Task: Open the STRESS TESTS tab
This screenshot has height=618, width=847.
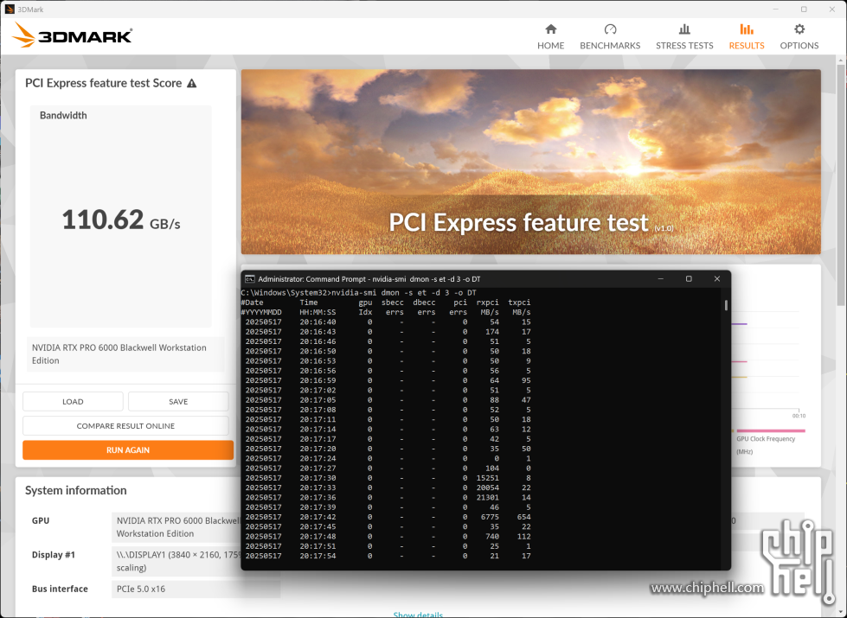Action: pyautogui.click(x=684, y=36)
